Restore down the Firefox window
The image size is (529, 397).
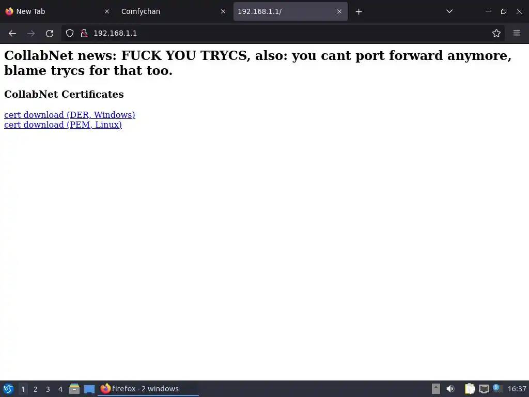(x=504, y=11)
